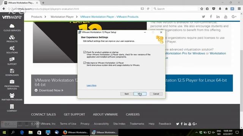Open Twitter icon in page header
243x136 pixels.
(204, 17)
